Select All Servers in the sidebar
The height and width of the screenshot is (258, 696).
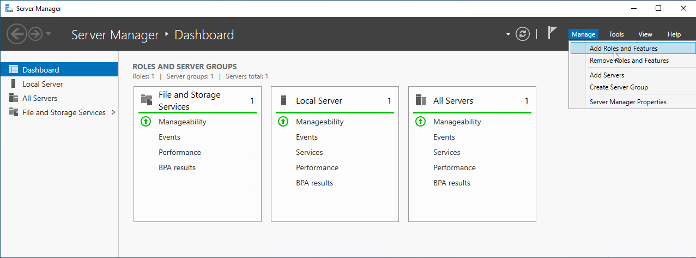(x=59, y=98)
